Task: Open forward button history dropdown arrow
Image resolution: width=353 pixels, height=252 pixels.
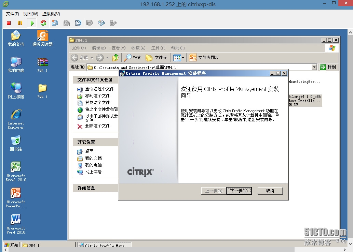Action: click(107, 58)
